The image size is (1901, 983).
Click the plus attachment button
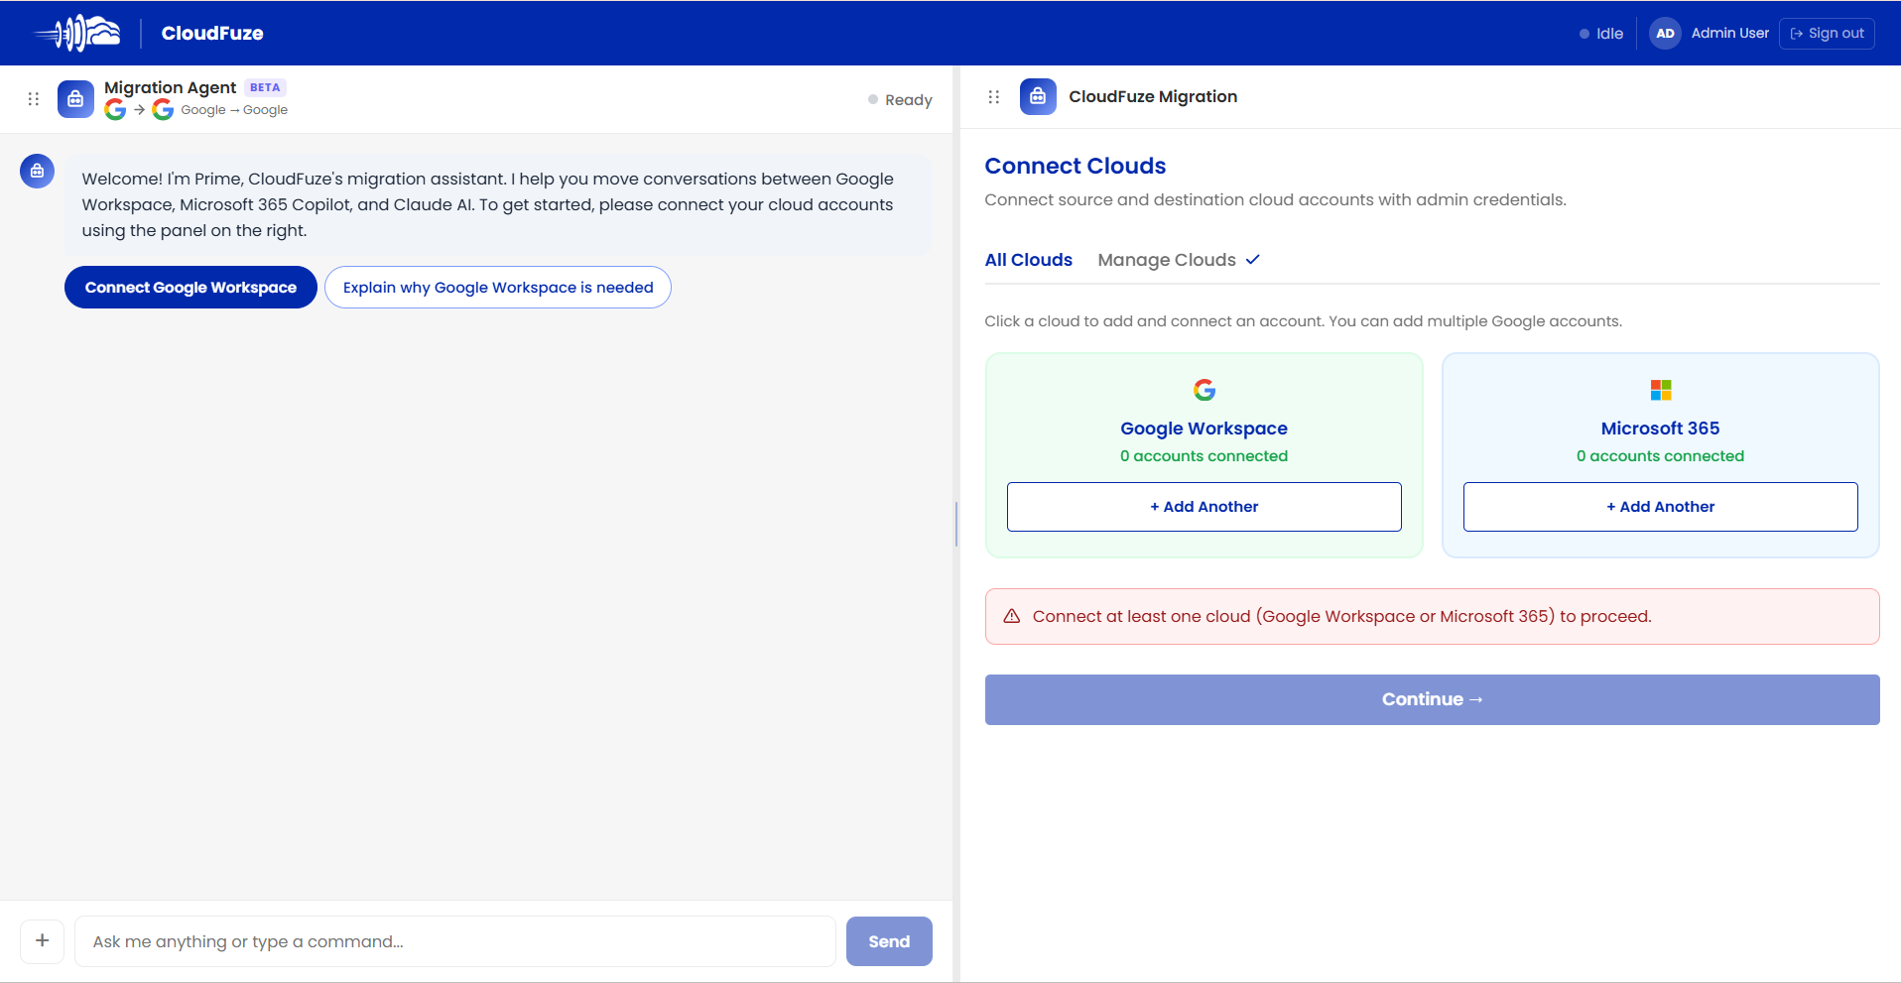point(43,940)
